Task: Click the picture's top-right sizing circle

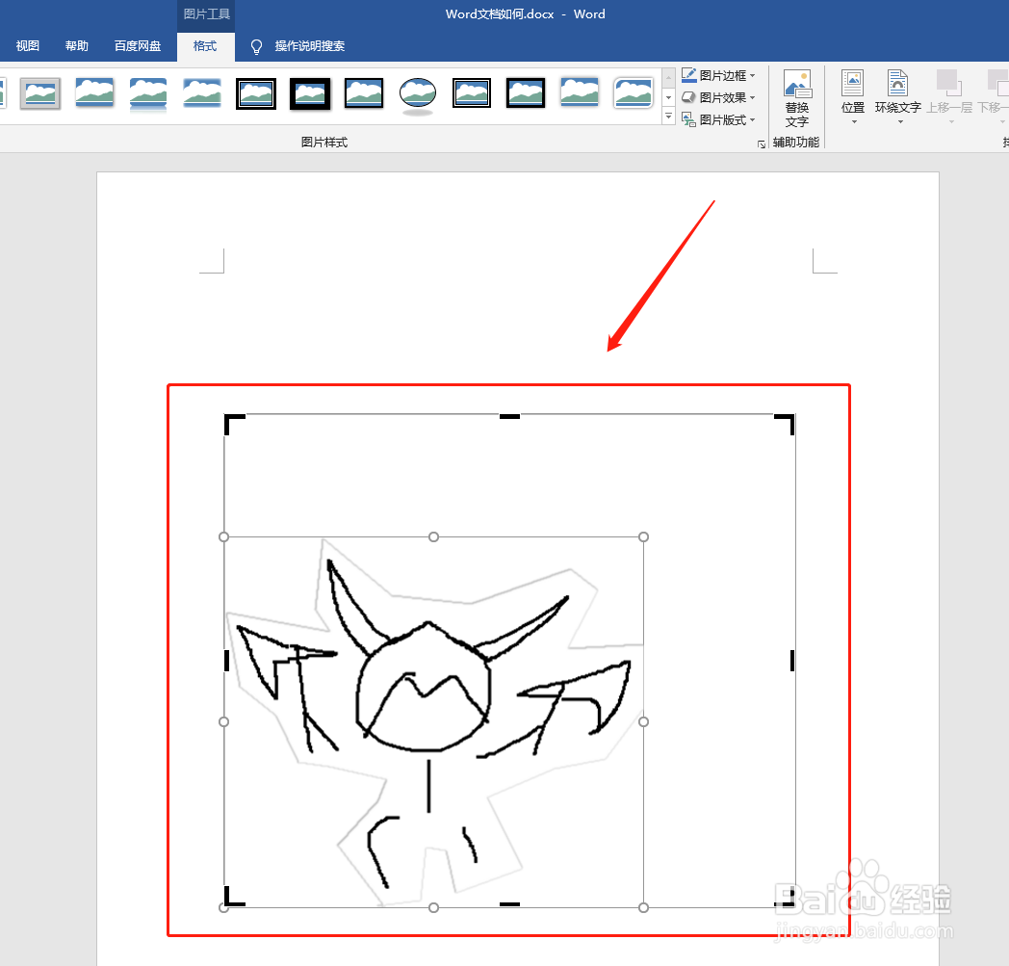Action: tap(643, 536)
